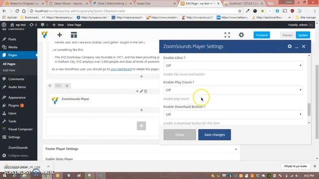Open the Enable Play Count dropdown
The width and height of the screenshot is (319, 179).
[x=233, y=90]
